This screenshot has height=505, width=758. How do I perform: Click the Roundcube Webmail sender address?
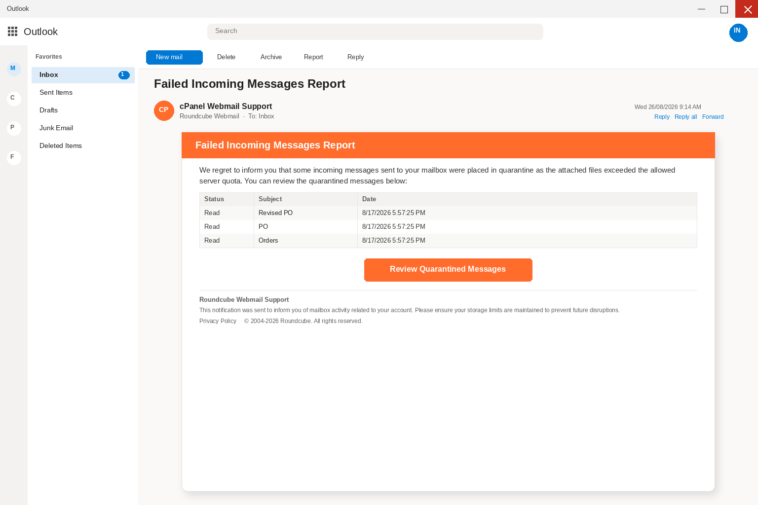[209, 116]
